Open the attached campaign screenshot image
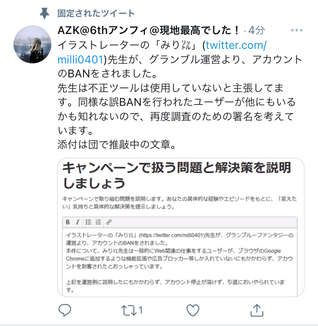 181,227
